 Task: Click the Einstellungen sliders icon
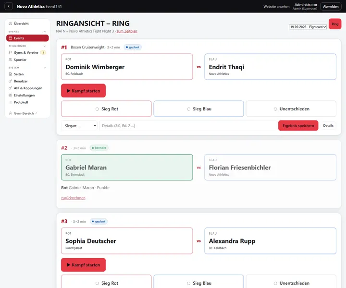click(x=11, y=95)
